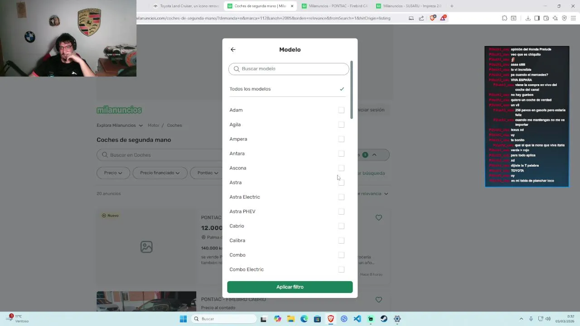The width and height of the screenshot is (580, 326).
Task: Open Windows Start menu
Action: (x=183, y=319)
